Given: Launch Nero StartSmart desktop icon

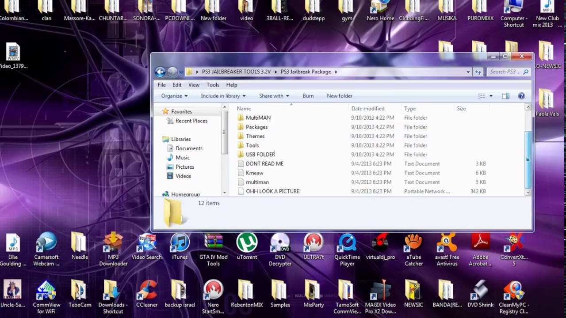Looking at the screenshot, I should point(213,297).
